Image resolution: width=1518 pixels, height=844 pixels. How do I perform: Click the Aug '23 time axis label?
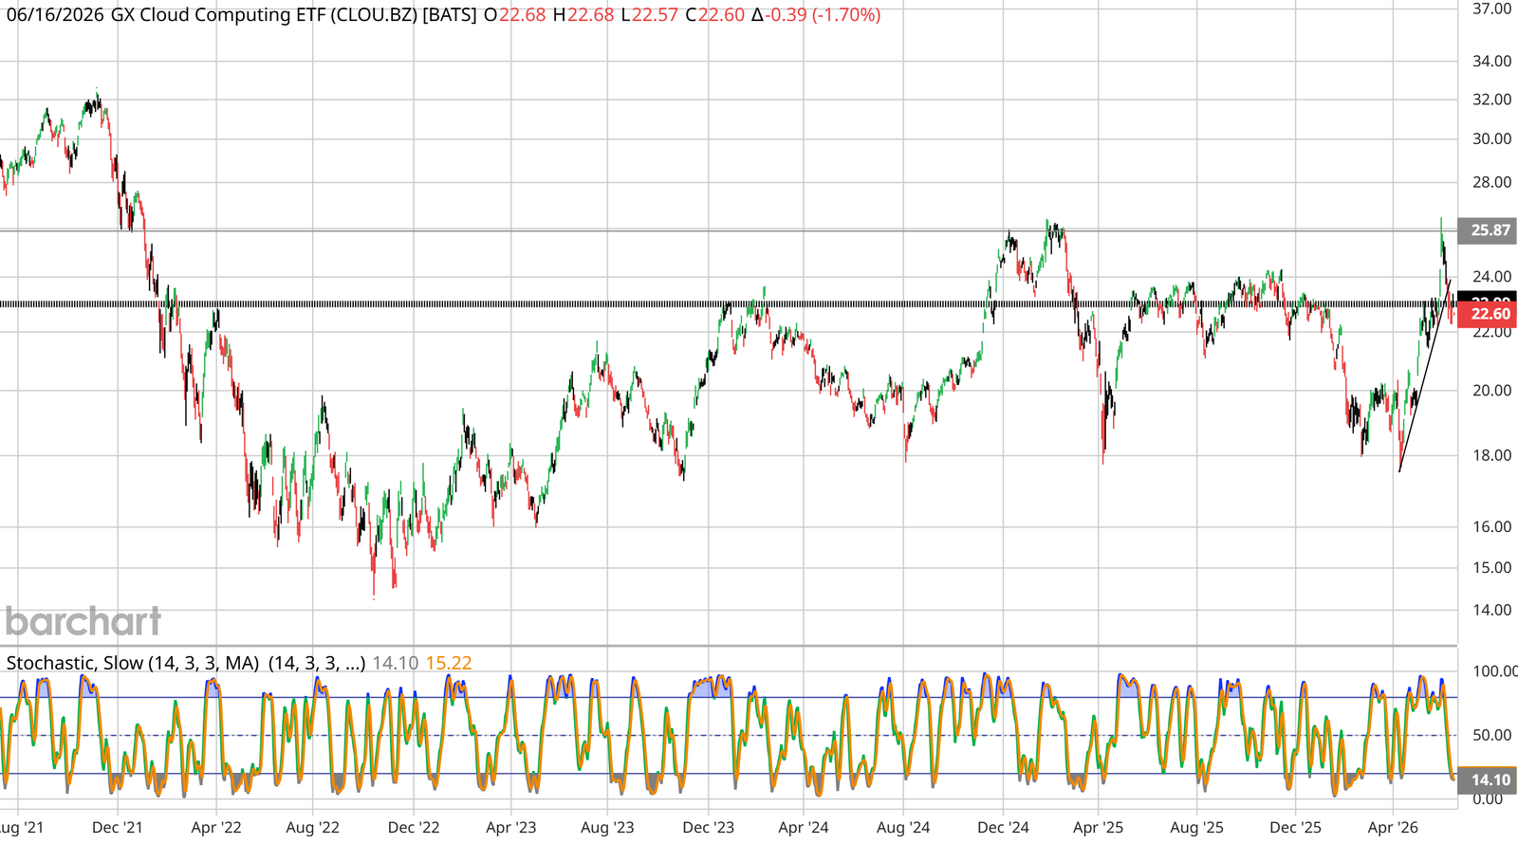tap(607, 828)
